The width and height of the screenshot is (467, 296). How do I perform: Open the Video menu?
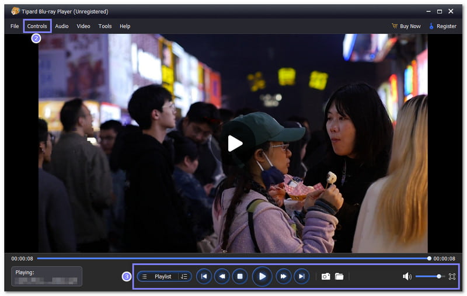pyautogui.click(x=83, y=26)
